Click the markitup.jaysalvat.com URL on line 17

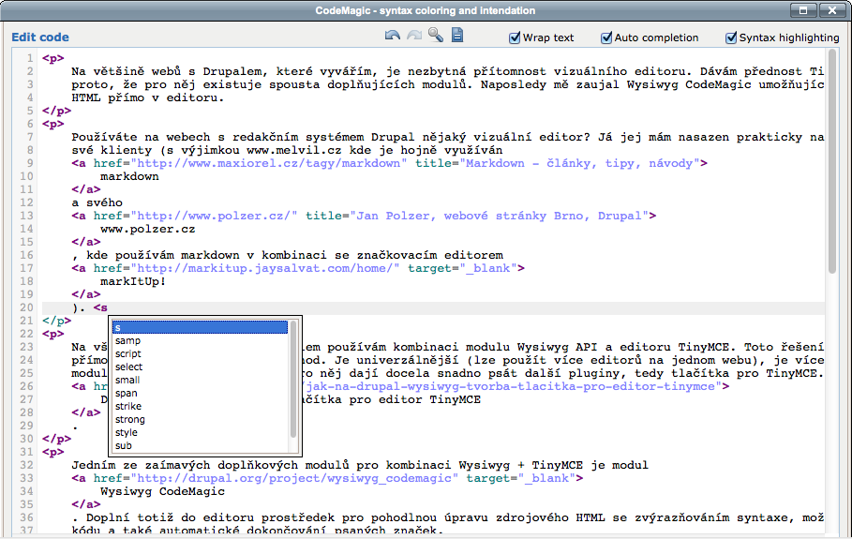(x=264, y=268)
